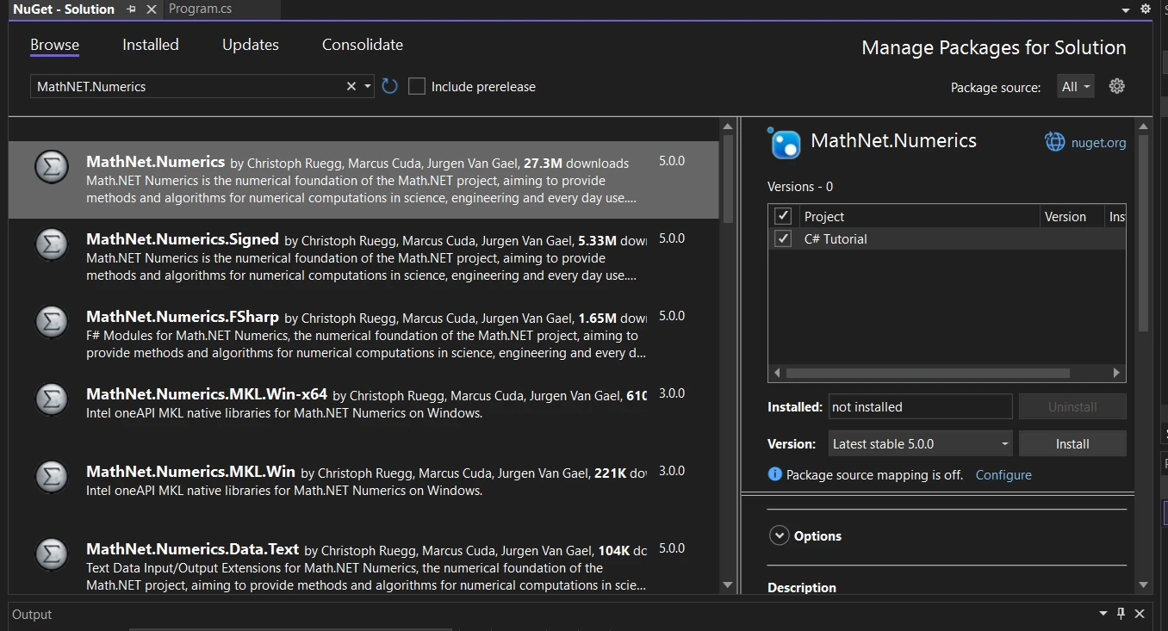
Task: Click the MathNet.Numerics package icon
Action: pos(52,167)
